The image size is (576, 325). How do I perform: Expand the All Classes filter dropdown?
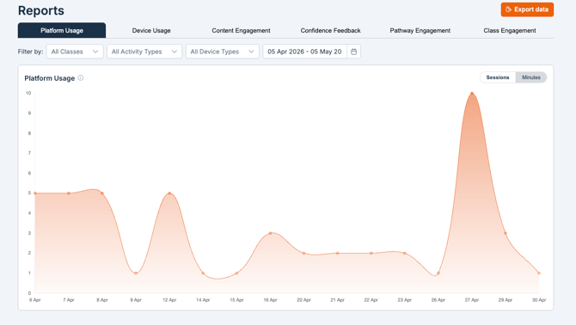pos(75,52)
